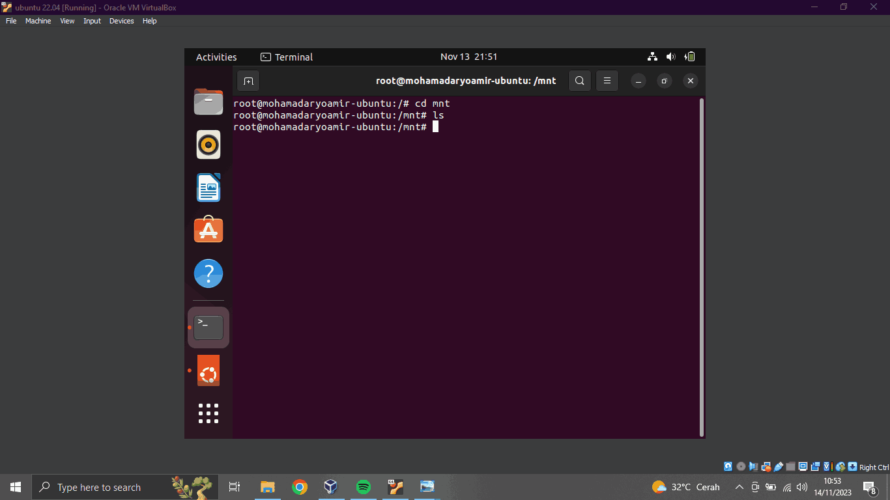
Task: Show Applications grid in the Ubuntu dock
Action: 208,413
